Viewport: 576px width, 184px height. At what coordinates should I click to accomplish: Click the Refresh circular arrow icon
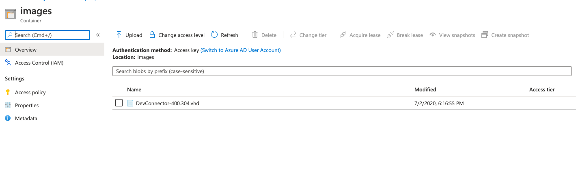click(214, 35)
